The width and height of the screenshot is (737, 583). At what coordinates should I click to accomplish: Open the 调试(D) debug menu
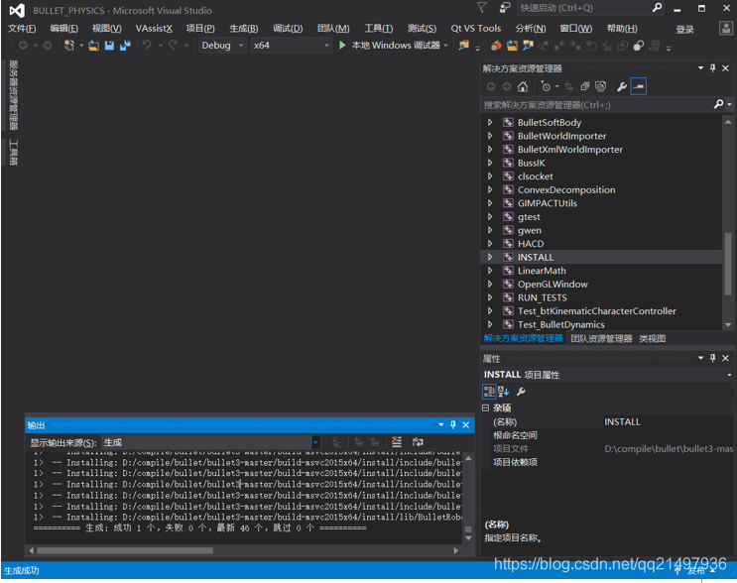pyautogui.click(x=288, y=29)
